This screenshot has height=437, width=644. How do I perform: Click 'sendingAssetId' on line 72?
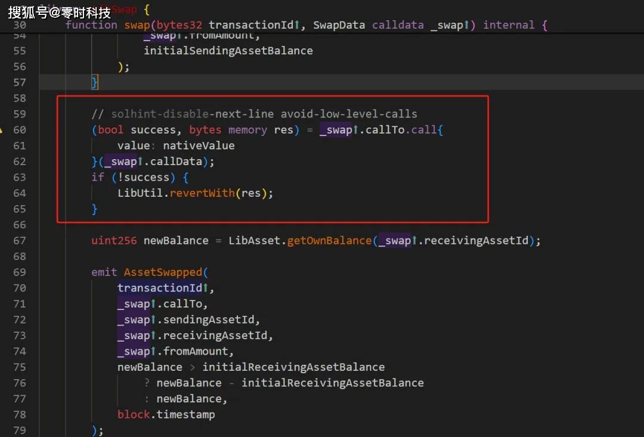[209, 320]
